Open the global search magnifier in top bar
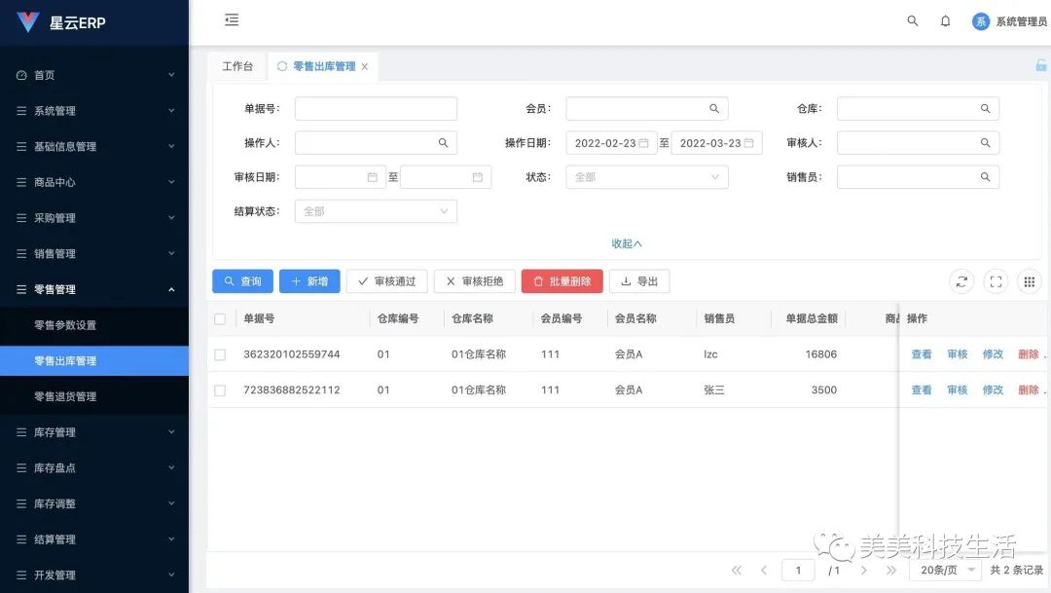The height and width of the screenshot is (593, 1051). (912, 19)
